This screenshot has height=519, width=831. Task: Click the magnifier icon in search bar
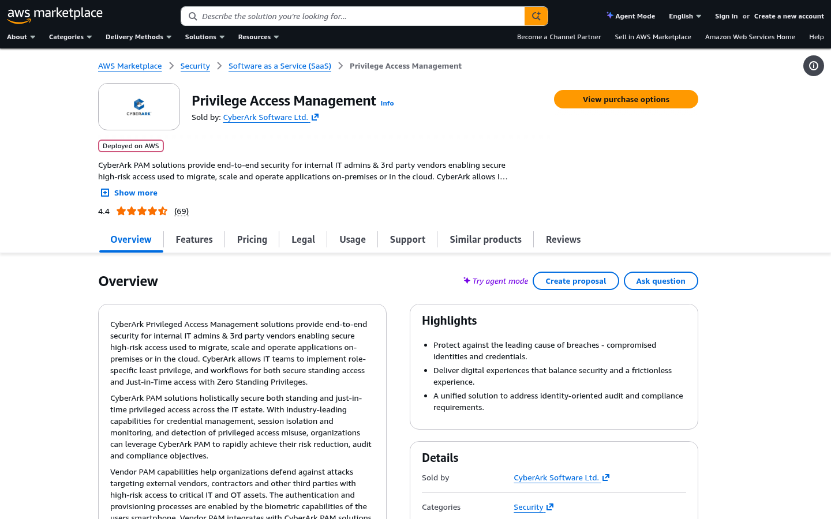(193, 16)
